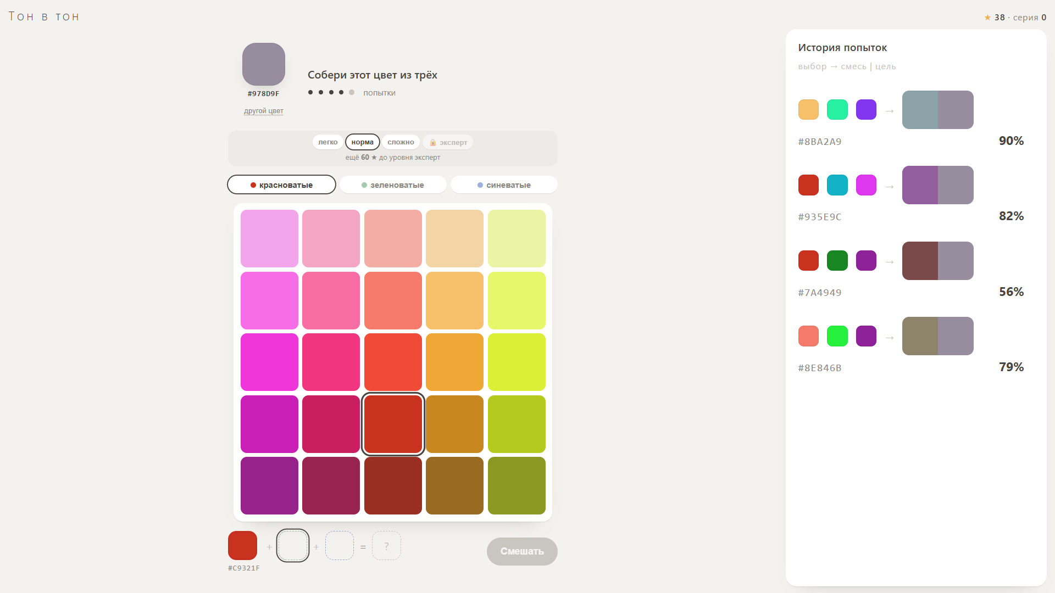Click the star score counter showing 38
Screen dimensions: 1055x593
click(x=995, y=18)
